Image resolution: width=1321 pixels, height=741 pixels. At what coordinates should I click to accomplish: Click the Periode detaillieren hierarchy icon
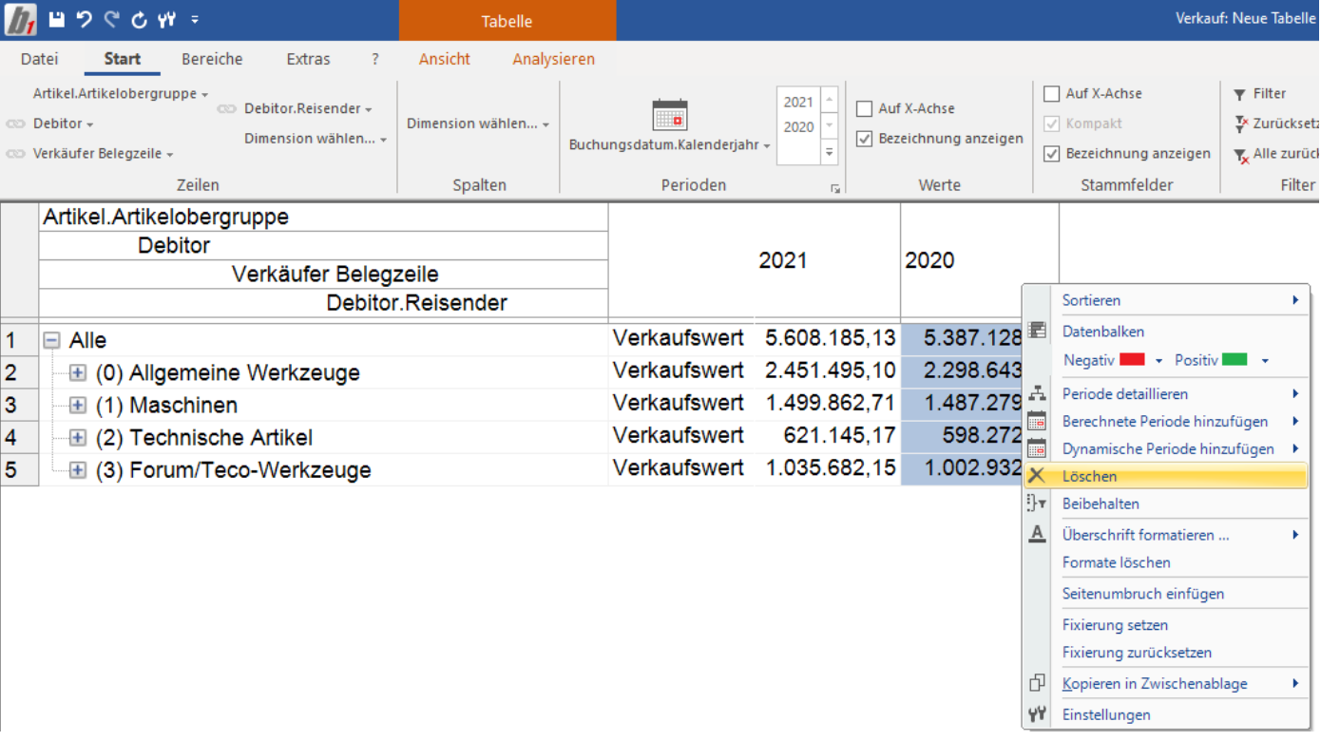1037,392
